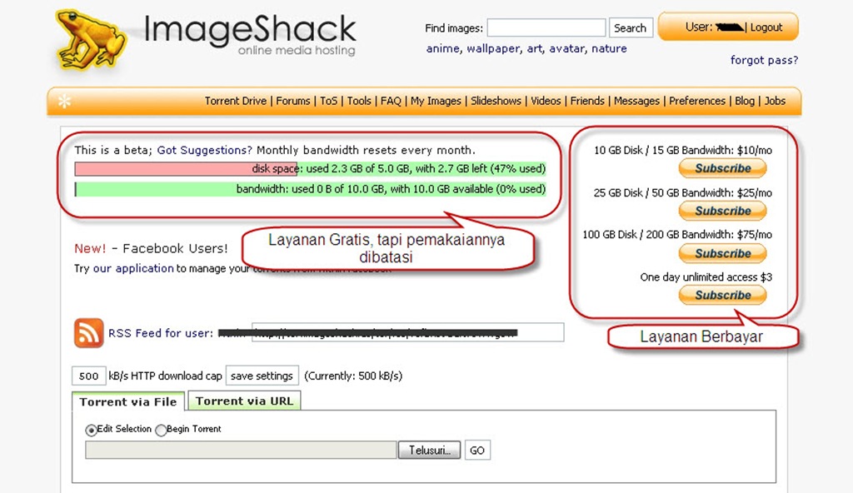Click '25 GB Disk / 50 GB Bandwidth' text
The image size is (853, 493).
664,192
